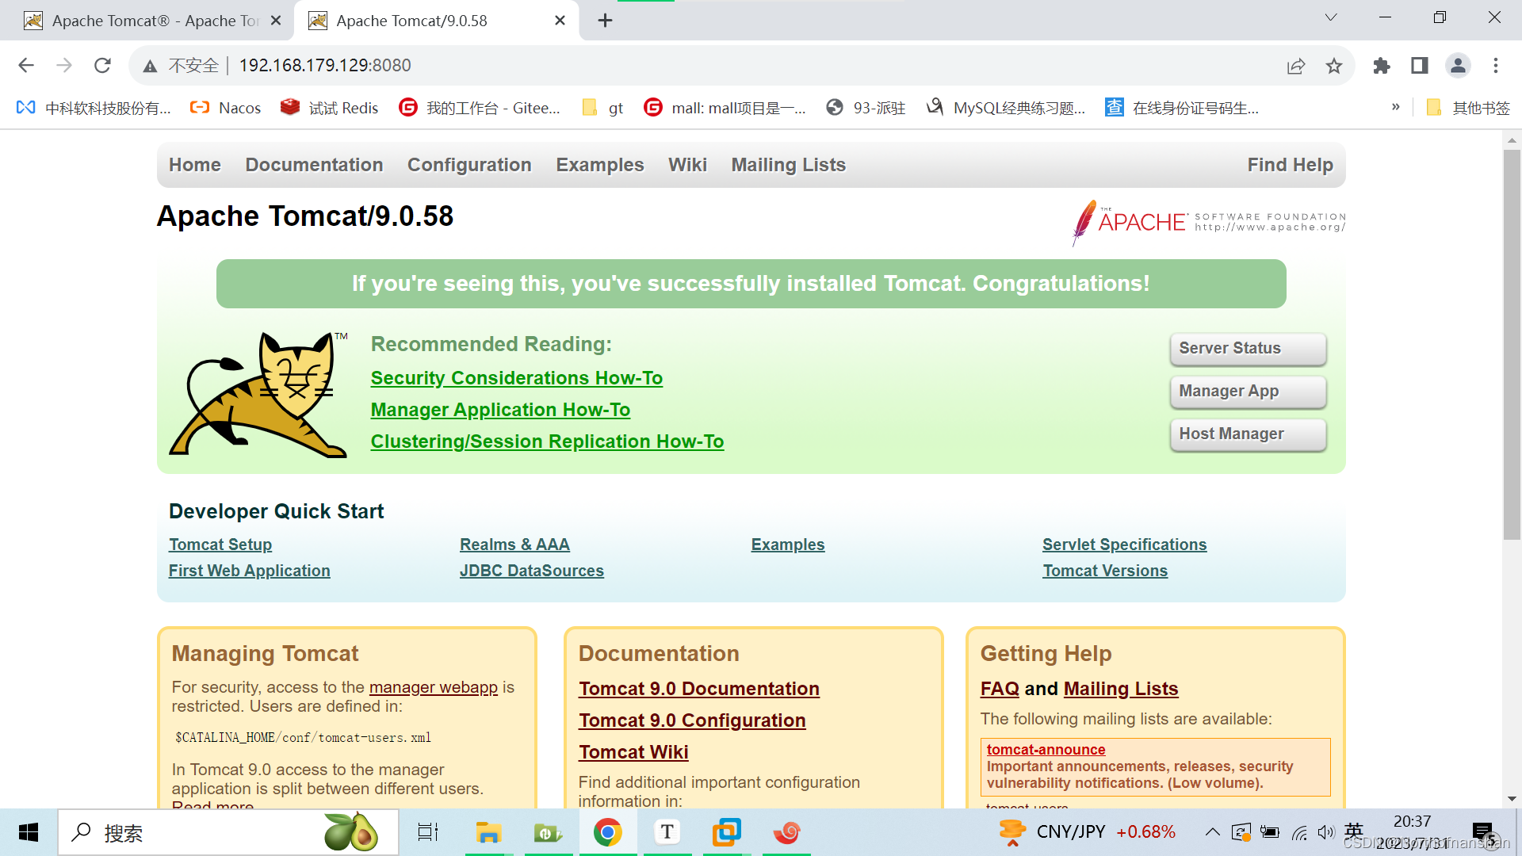Click the Tomcat cat mascot image

pyautogui.click(x=260, y=394)
